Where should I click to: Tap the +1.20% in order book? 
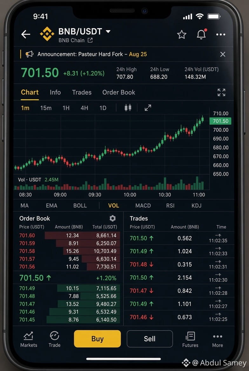click(106, 278)
